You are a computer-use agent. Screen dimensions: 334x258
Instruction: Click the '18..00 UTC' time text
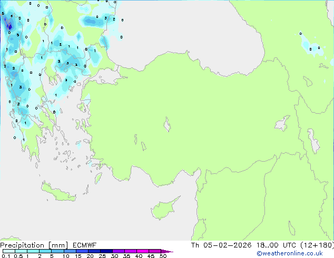(276, 245)
